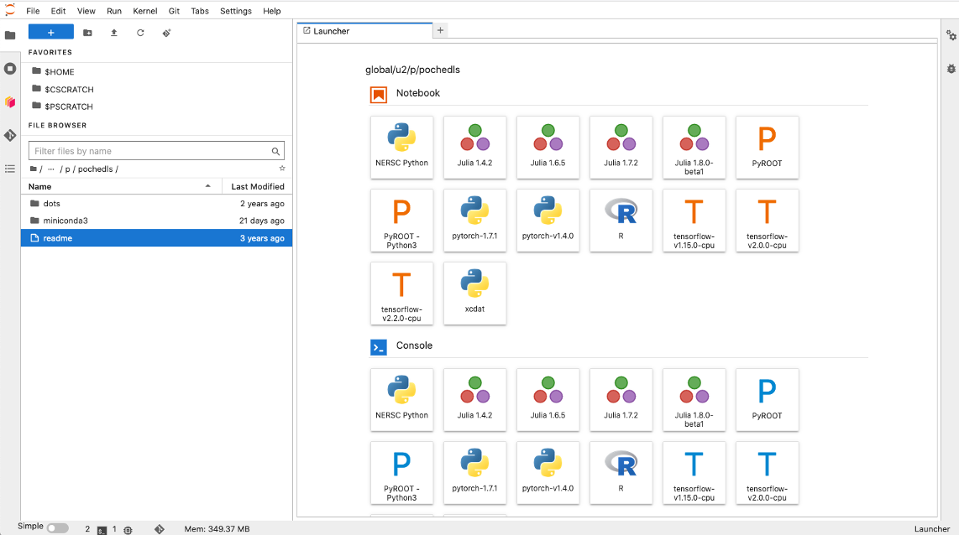Open NERSC Python console
959x535 pixels.
(x=402, y=399)
